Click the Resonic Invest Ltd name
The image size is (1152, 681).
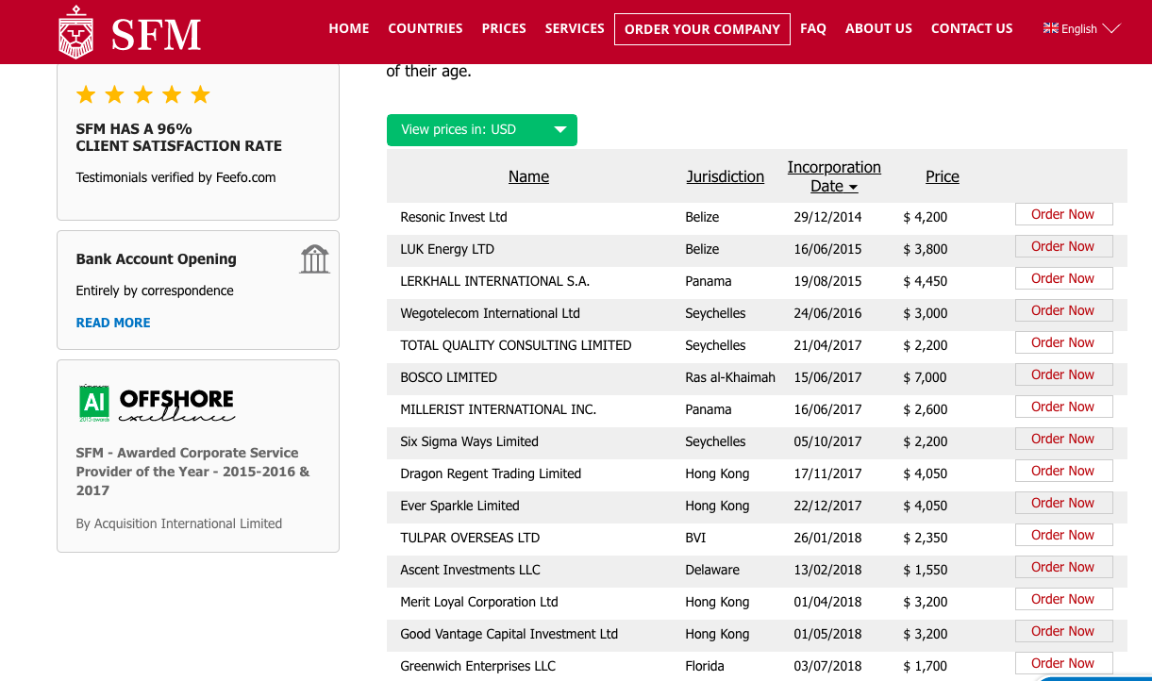[454, 217]
